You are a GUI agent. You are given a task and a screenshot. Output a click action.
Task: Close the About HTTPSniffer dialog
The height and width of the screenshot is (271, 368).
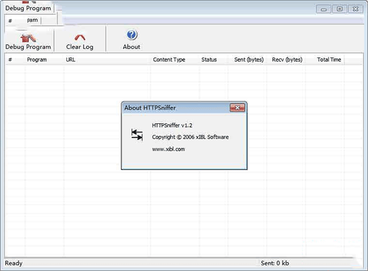point(237,108)
